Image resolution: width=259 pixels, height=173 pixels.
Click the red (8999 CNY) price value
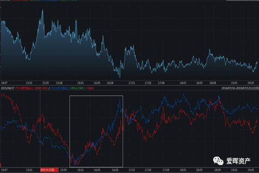click(41, 88)
